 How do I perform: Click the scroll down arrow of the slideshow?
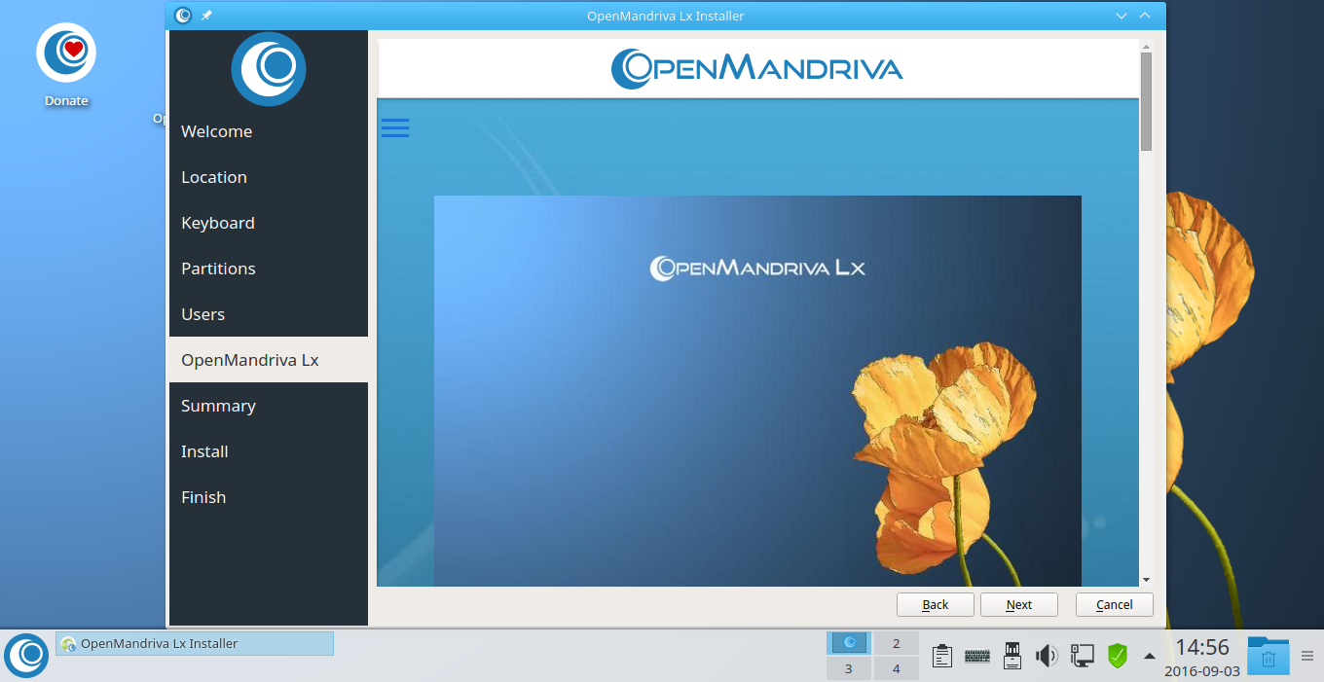[1146, 580]
